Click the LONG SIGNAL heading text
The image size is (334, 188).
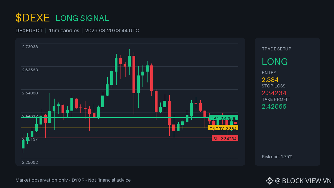[x=82, y=18]
